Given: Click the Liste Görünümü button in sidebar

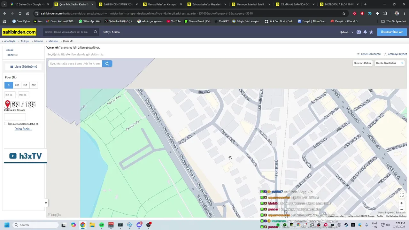Looking at the screenshot, I should pyautogui.click(x=23, y=66).
